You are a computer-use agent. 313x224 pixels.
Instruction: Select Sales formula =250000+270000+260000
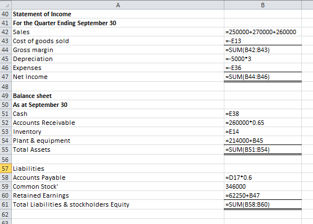coord(263,32)
